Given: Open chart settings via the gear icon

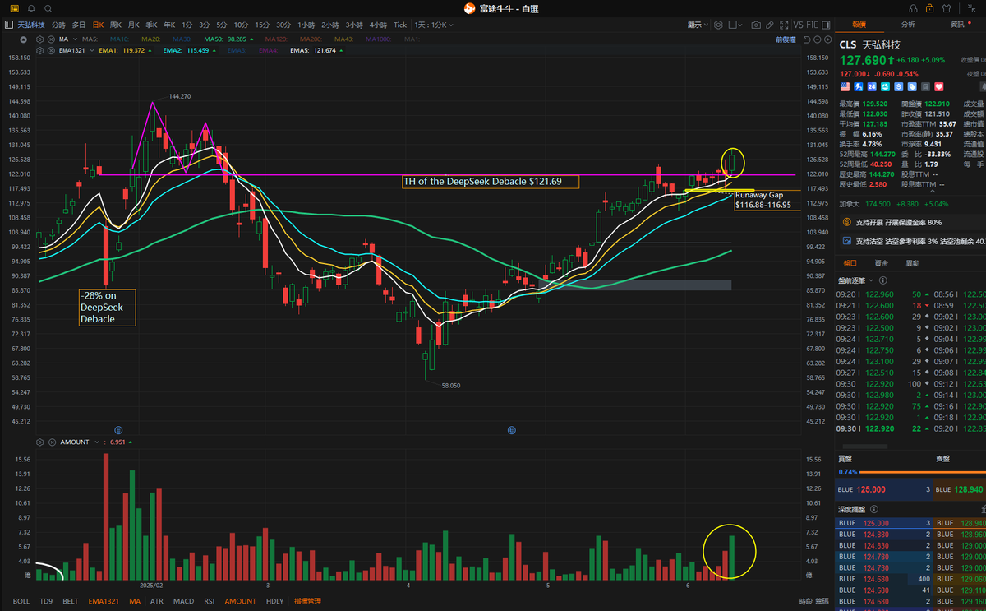Looking at the screenshot, I should (x=718, y=25).
